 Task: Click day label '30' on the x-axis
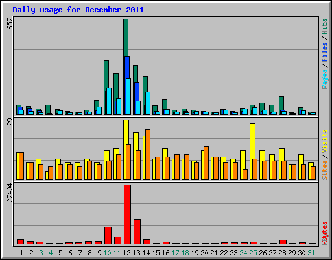coord(302,253)
